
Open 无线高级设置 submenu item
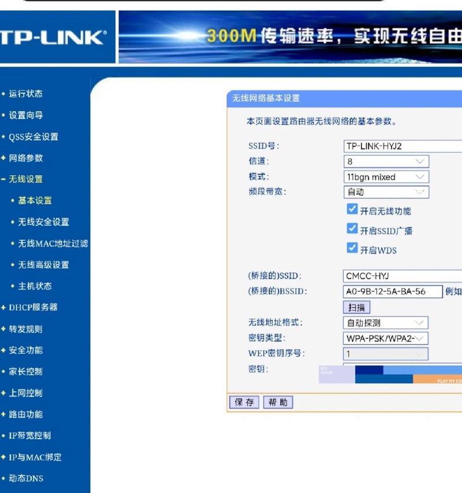pos(43,265)
